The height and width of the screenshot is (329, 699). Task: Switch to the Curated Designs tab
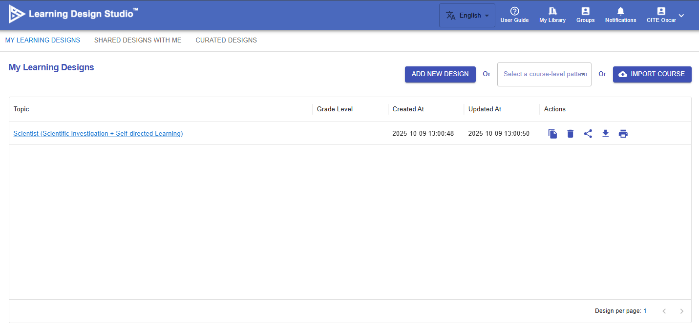pyautogui.click(x=226, y=41)
